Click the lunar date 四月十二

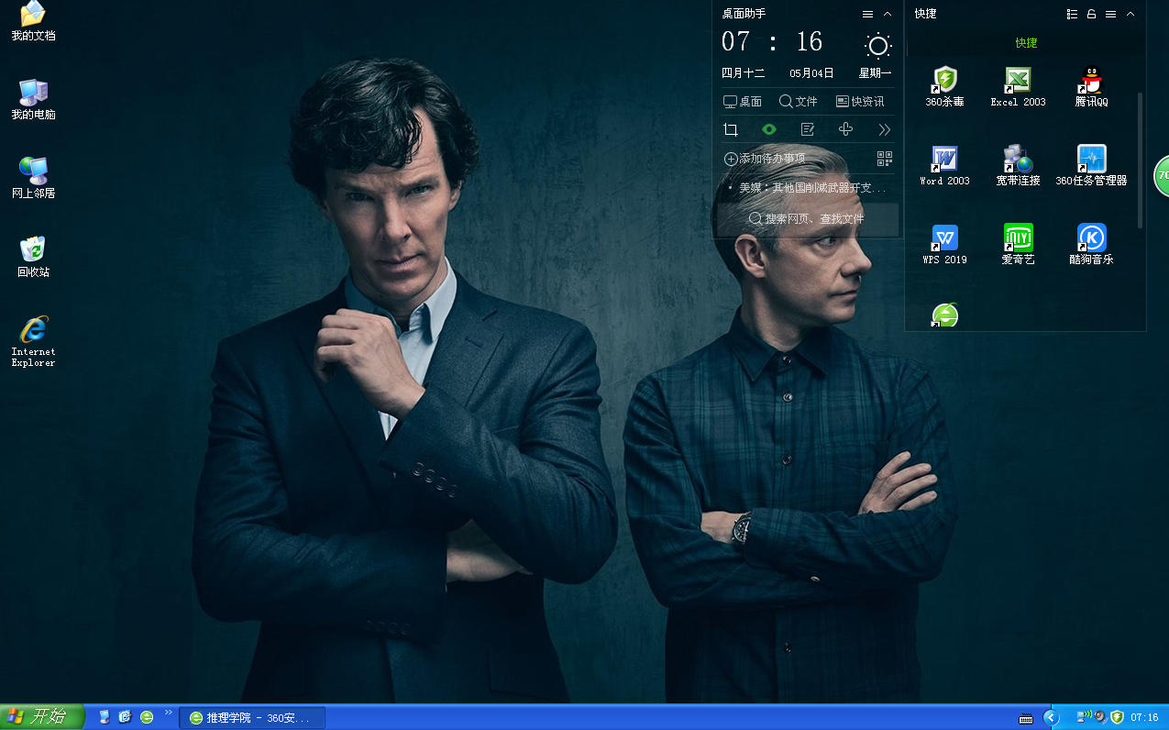pyautogui.click(x=743, y=73)
